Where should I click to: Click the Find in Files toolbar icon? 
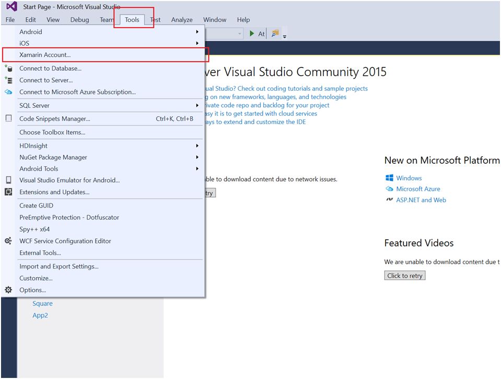[x=274, y=33]
